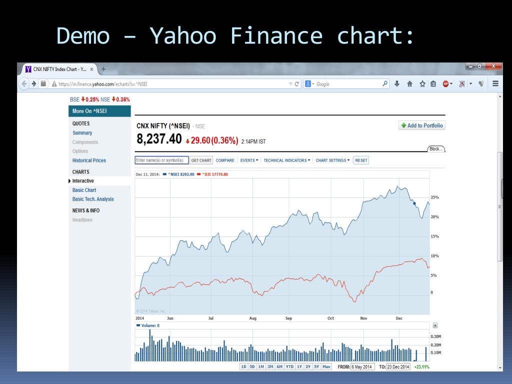512x384 pixels.
Task: Bookmark this page with the star icon
Action: tap(422, 84)
